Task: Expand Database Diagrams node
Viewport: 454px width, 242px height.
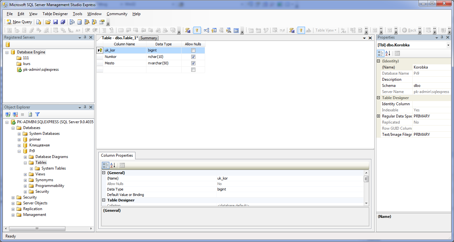Action: [x=25, y=157]
